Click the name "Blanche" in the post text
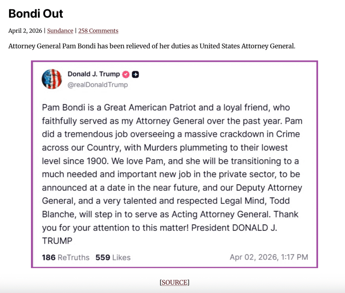This screenshot has width=345, height=293. coord(57,215)
